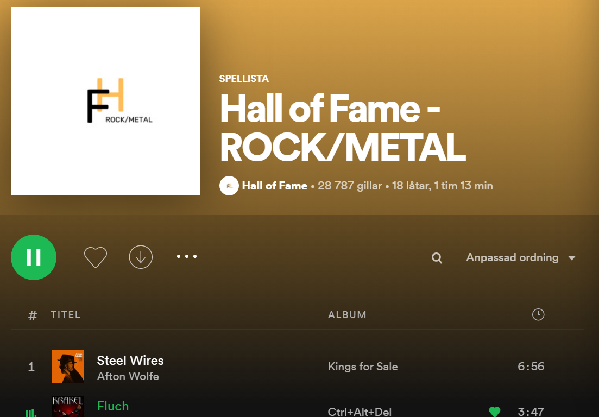Click the Fluch track title
The image size is (599, 417).
click(113, 406)
